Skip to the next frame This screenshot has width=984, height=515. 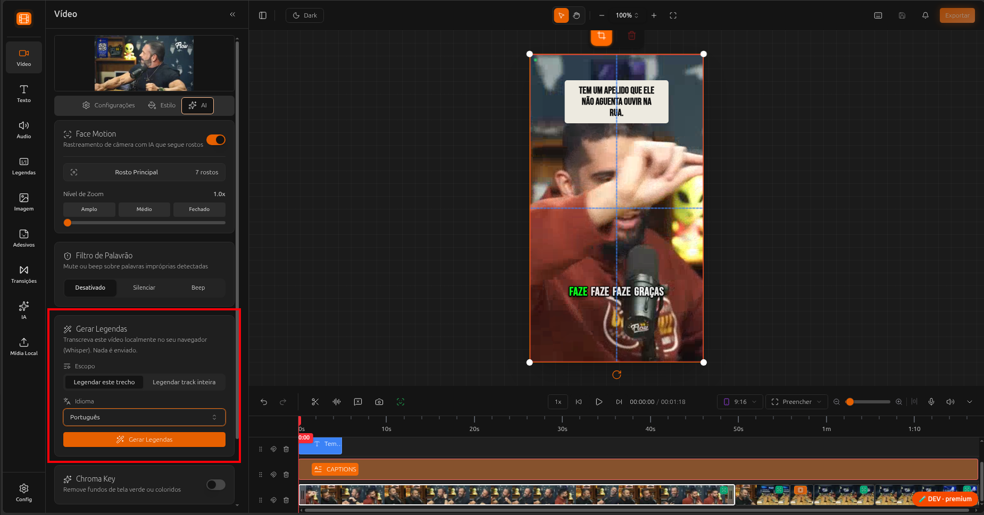click(x=619, y=402)
